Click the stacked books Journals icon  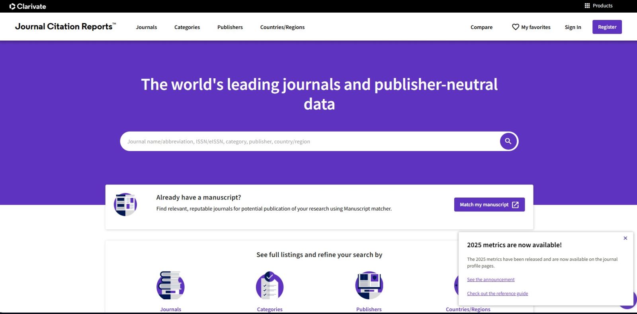pos(170,285)
